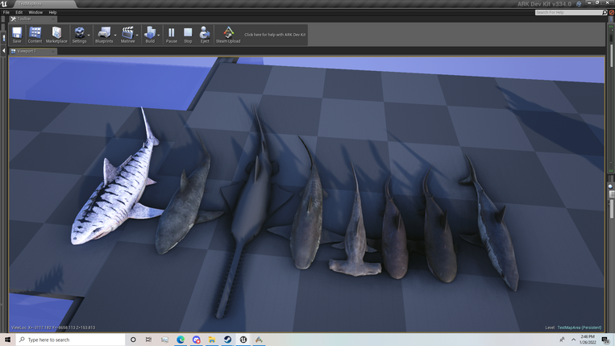Open the ARK app on the taskbar

point(259,340)
